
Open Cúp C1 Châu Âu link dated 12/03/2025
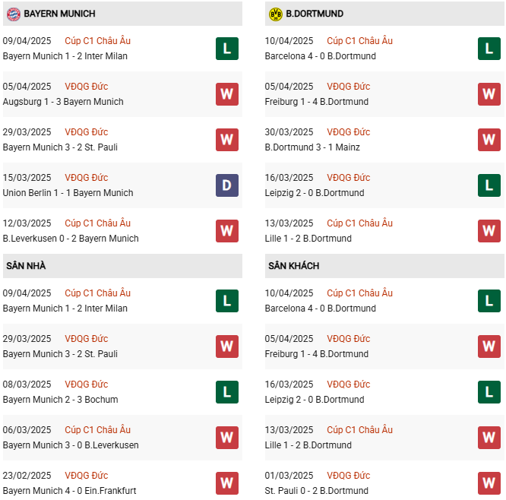97,223
